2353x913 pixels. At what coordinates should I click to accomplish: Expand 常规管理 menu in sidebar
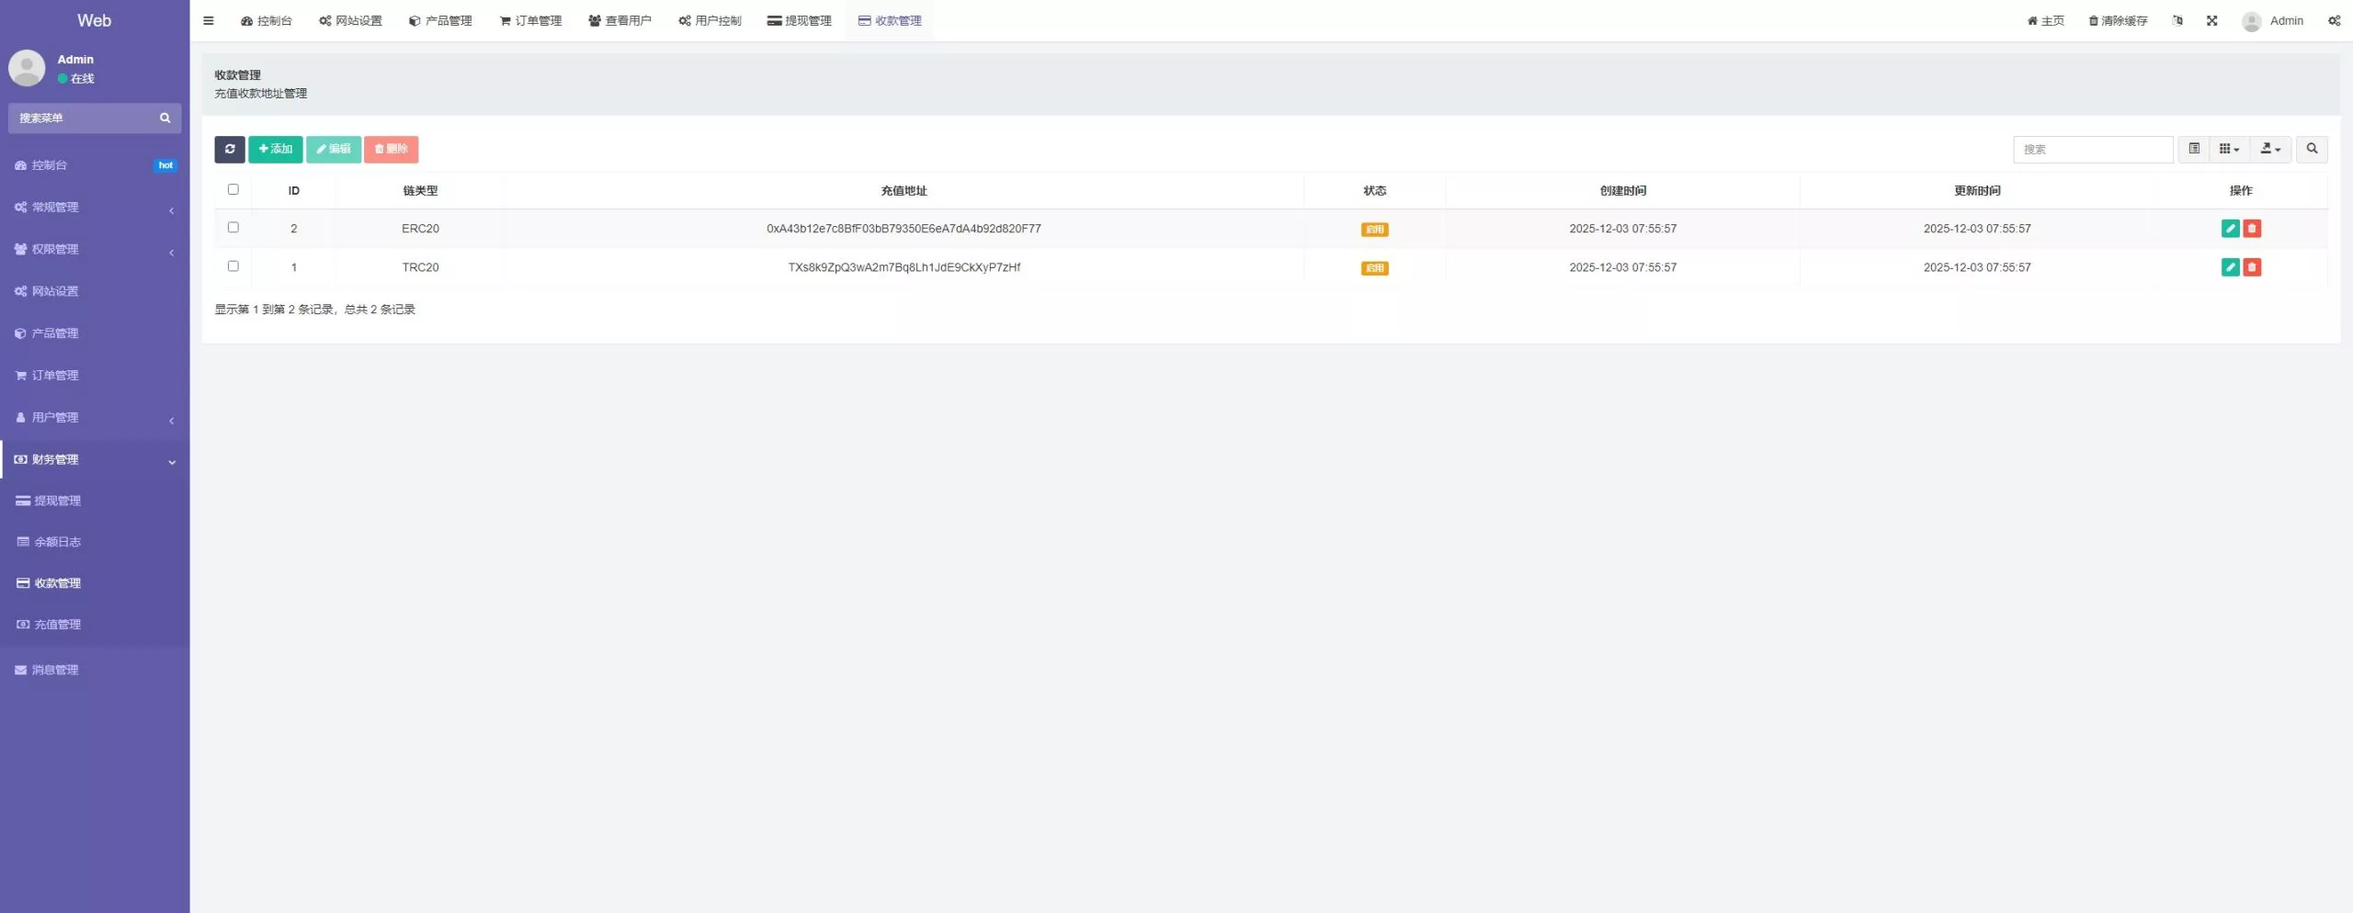tap(95, 208)
